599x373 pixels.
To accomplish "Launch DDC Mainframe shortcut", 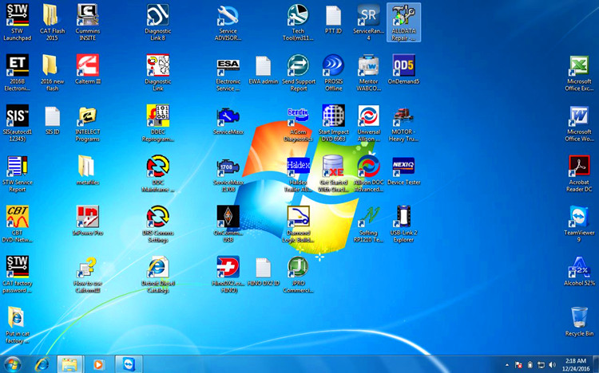I will [x=158, y=174].
